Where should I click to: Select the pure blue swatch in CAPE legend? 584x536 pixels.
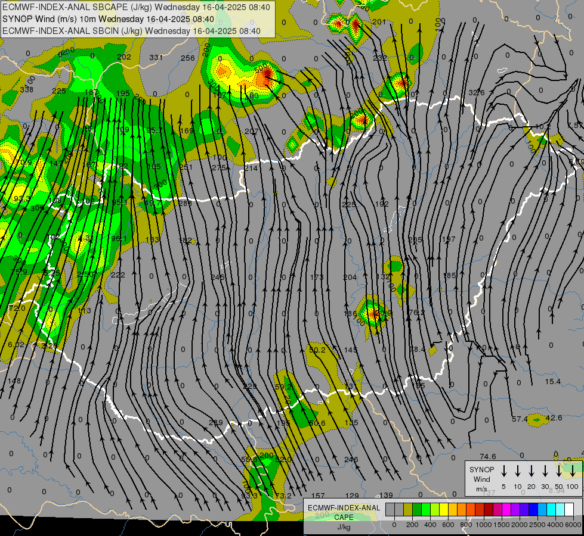[x=533, y=510]
